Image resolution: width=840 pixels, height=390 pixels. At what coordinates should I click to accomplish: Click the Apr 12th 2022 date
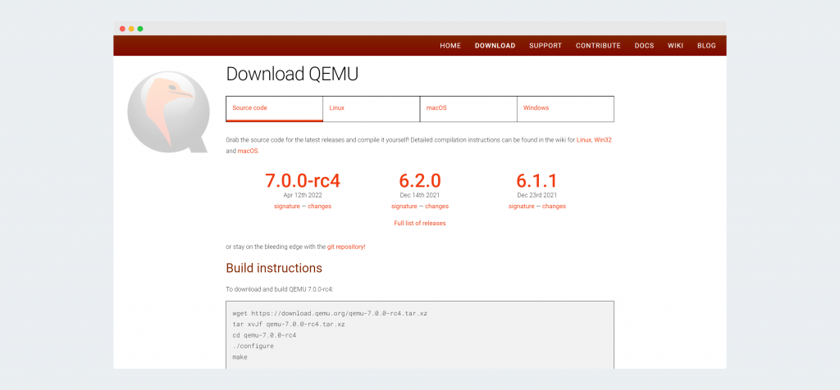[303, 195]
